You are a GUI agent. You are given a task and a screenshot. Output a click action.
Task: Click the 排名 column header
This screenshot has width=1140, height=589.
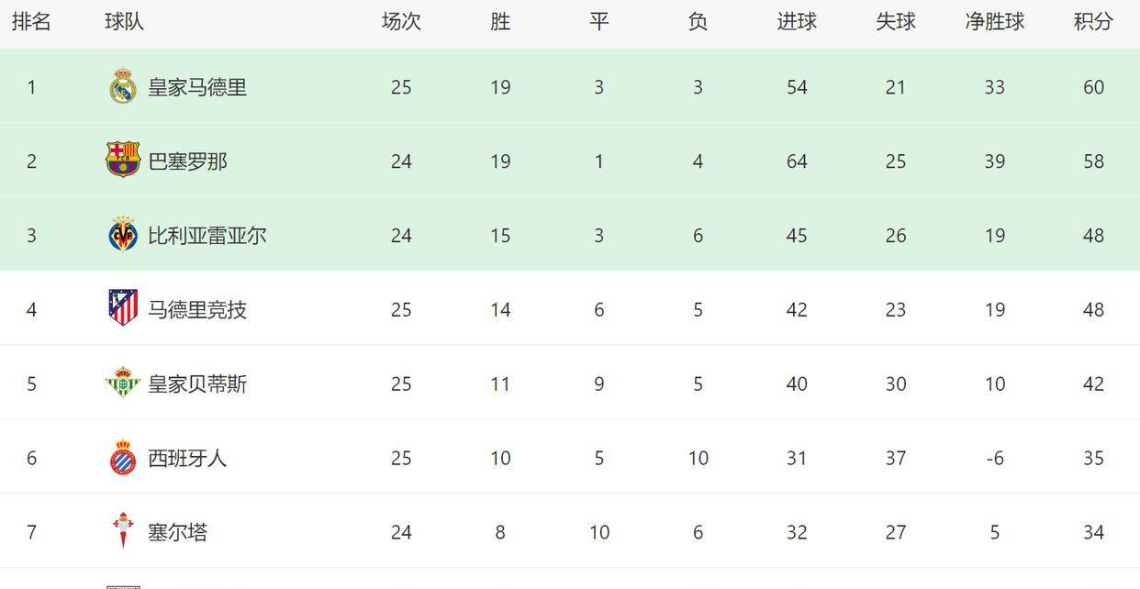pyautogui.click(x=31, y=22)
